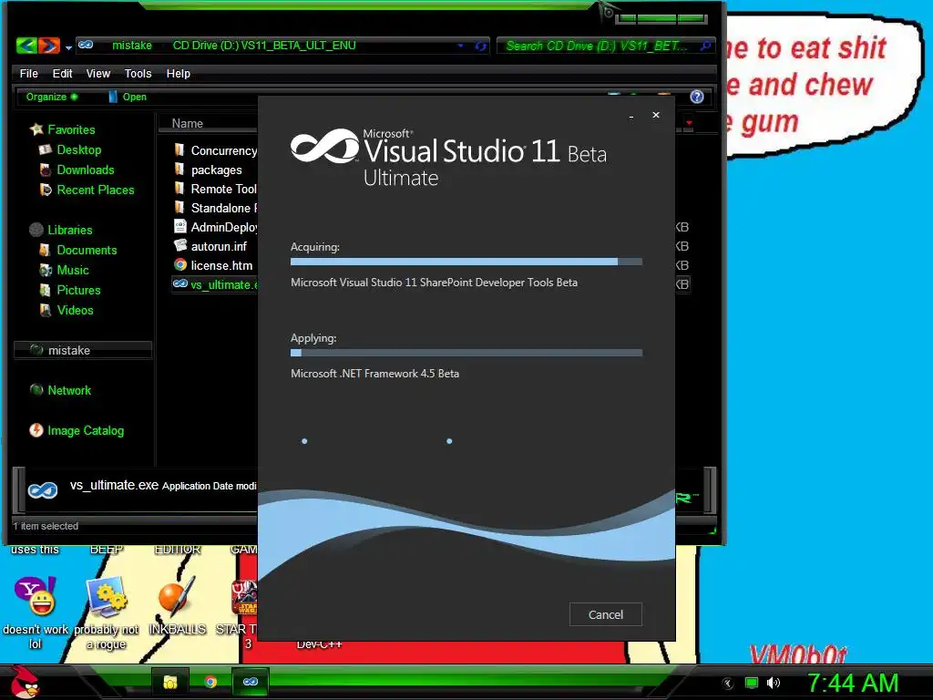Open Recent Places under Favorites
933x700 pixels.
click(96, 190)
